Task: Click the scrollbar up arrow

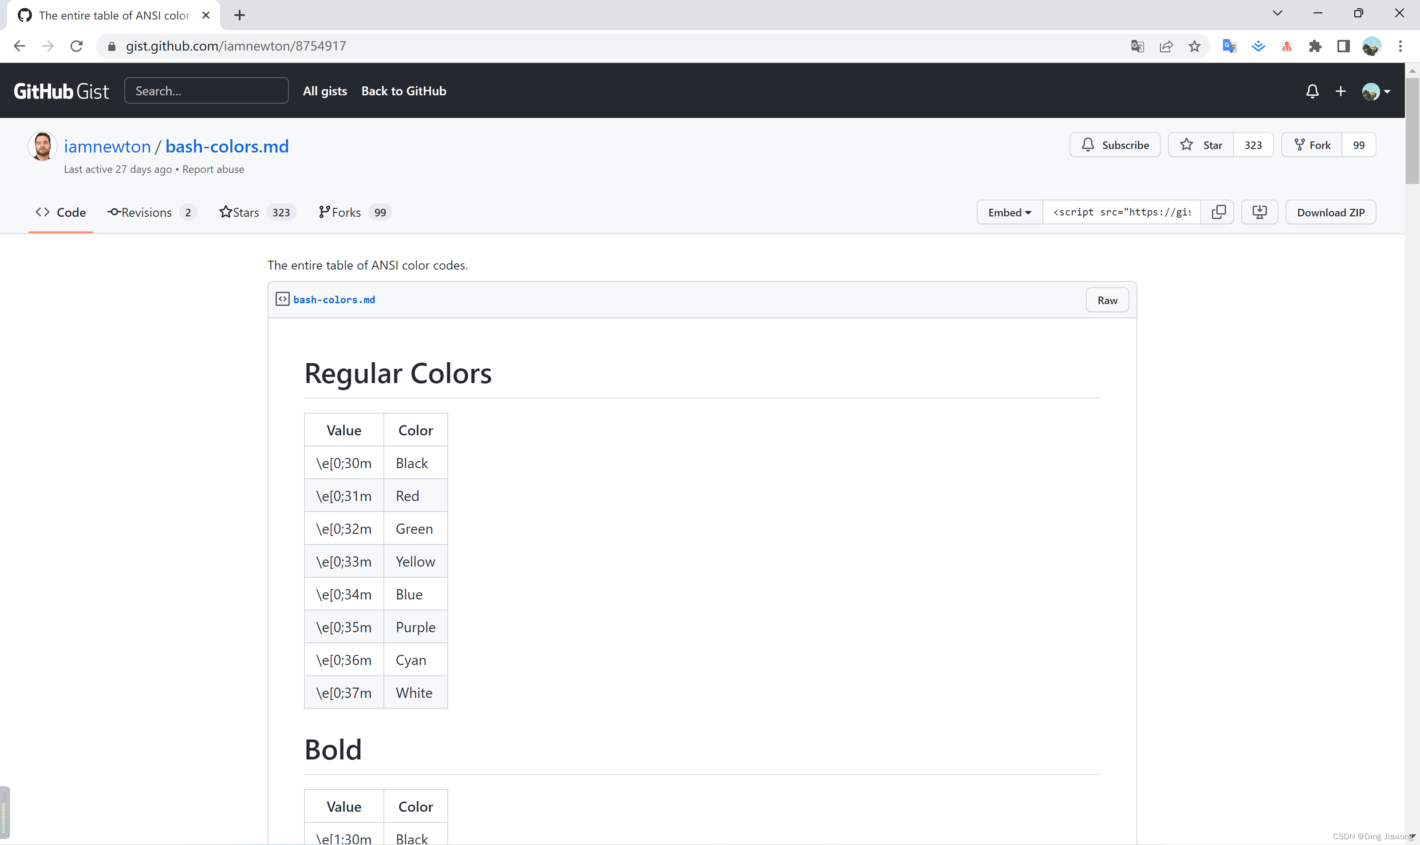Action: pos(1412,70)
